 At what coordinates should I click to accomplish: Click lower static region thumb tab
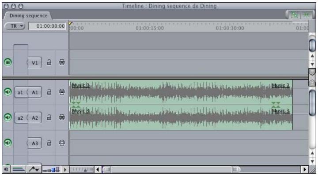click(312, 82)
